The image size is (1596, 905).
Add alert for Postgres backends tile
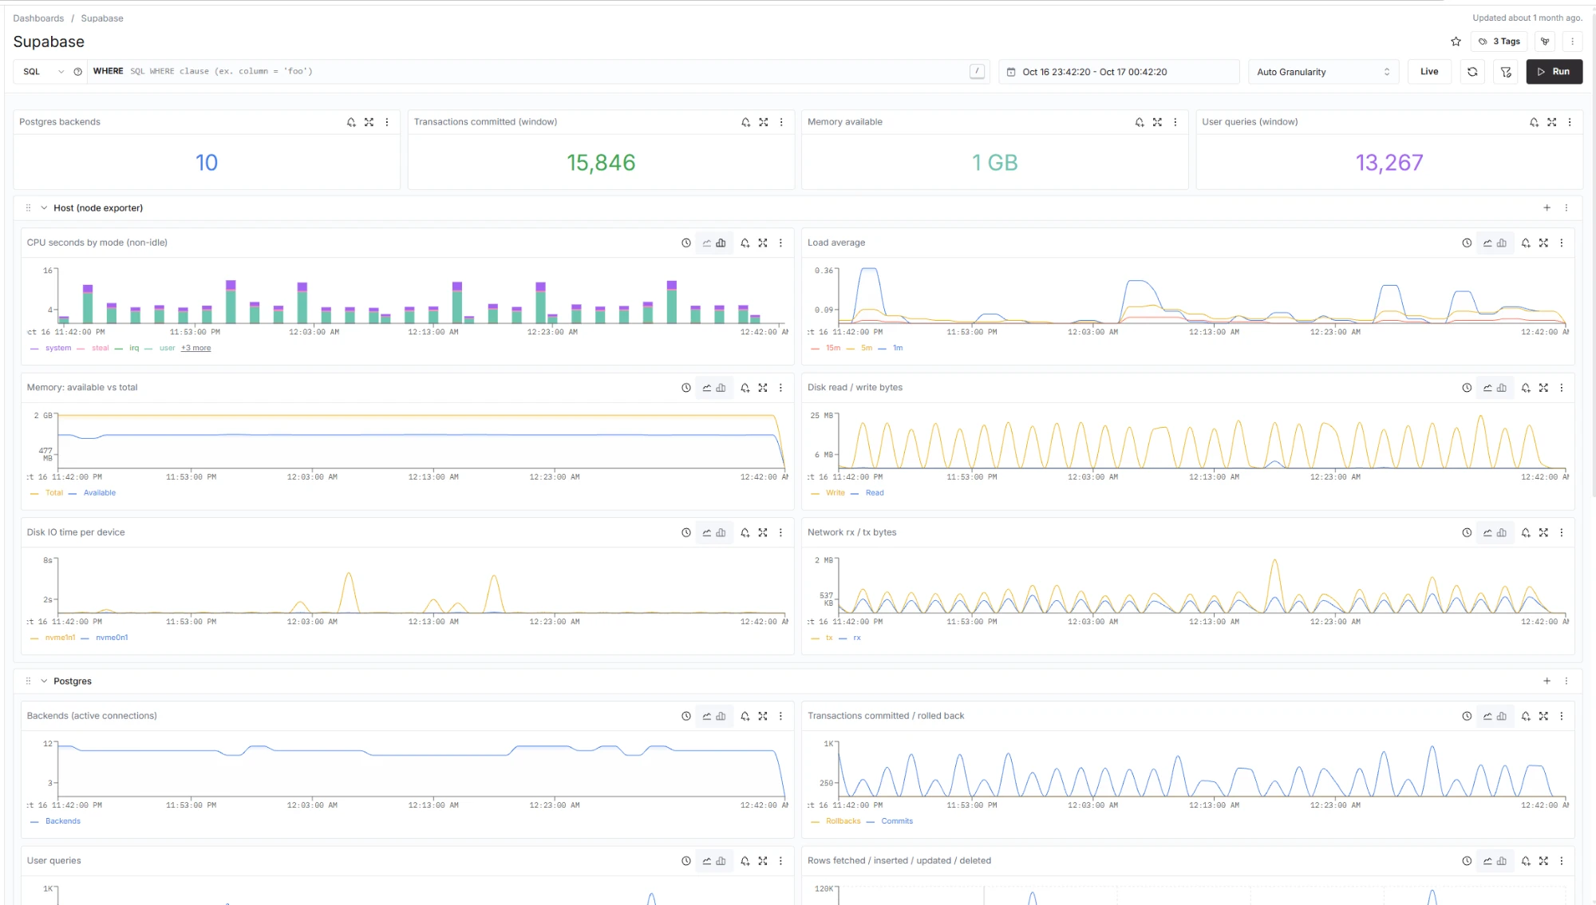point(351,122)
